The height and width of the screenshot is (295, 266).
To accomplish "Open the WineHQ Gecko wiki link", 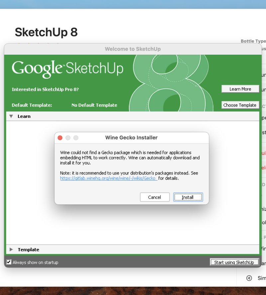I will point(108,178).
